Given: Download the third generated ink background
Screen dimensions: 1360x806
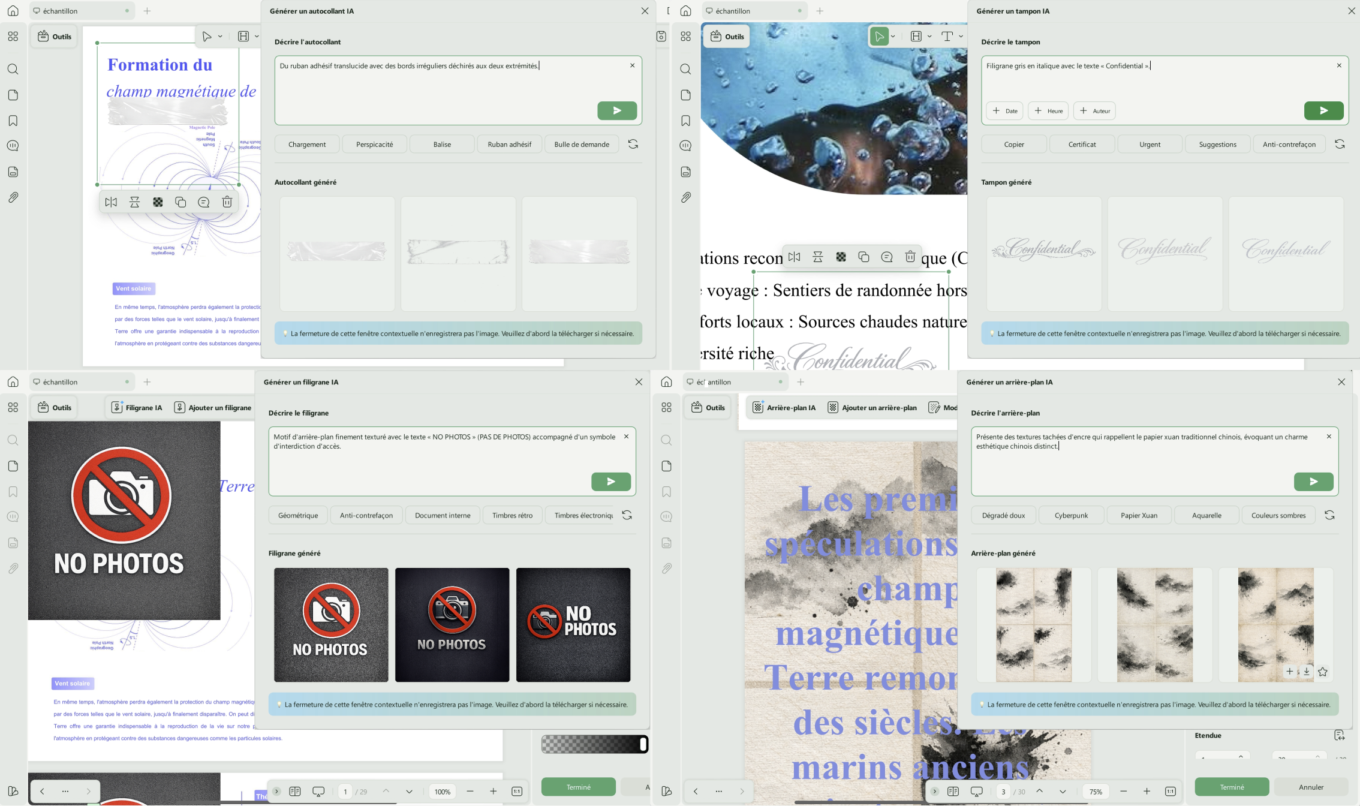Looking at the screenshot, I should [x=1306, y=672].
